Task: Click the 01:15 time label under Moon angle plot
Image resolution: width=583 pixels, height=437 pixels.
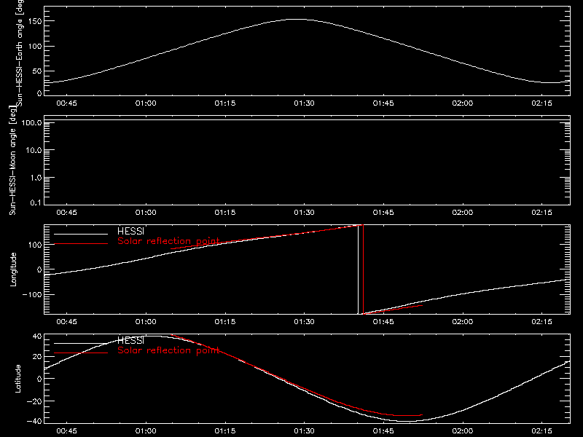Action: pyautogui.click(x=225, y=213)
